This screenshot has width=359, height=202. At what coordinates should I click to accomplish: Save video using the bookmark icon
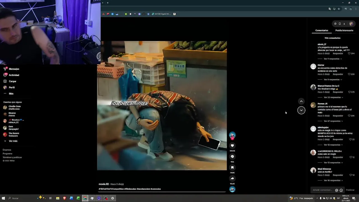(x=232, y=167)
